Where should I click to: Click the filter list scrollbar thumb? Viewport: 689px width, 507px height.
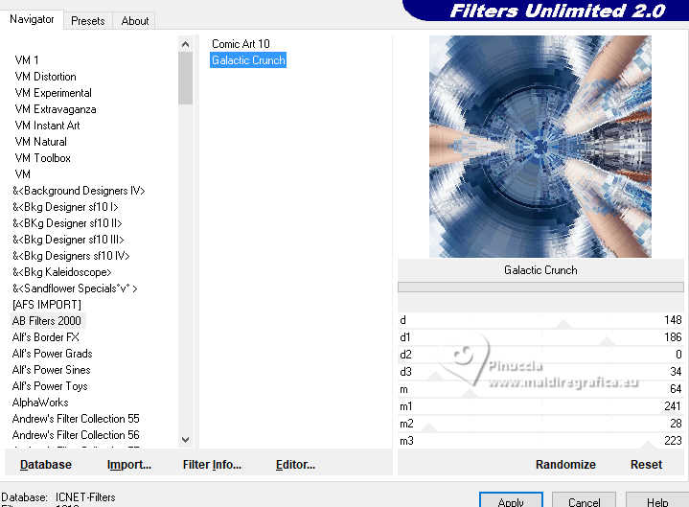186,79
